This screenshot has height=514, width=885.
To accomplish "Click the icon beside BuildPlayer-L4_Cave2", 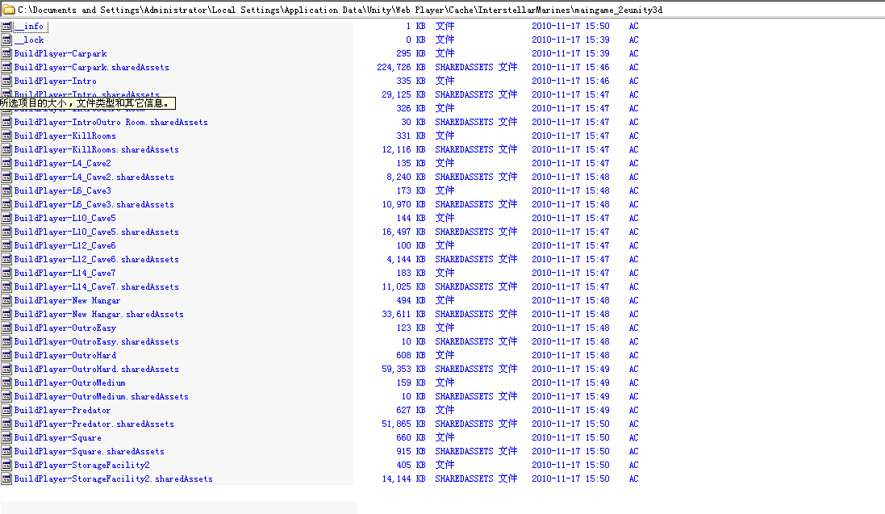I will point(6,163).
